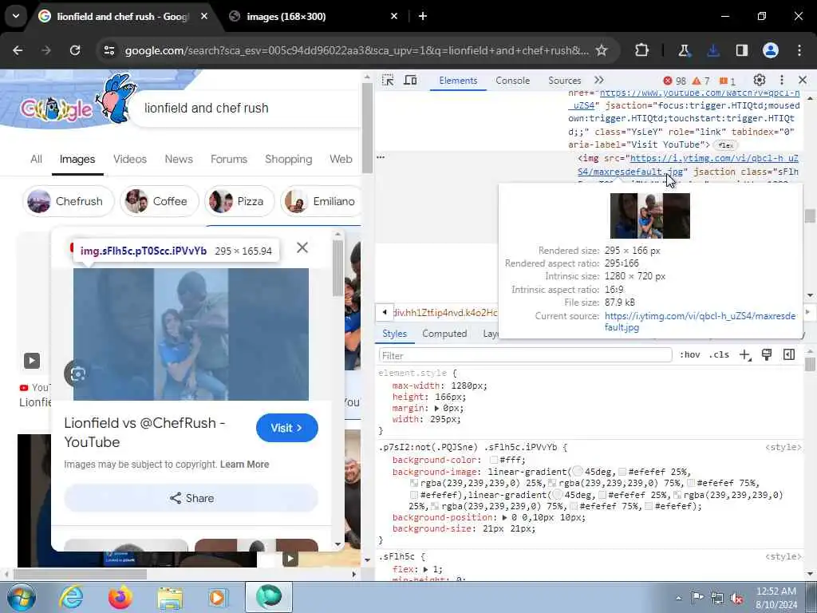Switch to the Sources tab

tap(564, 81)
